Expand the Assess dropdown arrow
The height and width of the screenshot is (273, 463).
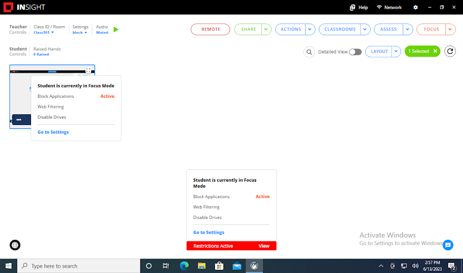point(408,29)
